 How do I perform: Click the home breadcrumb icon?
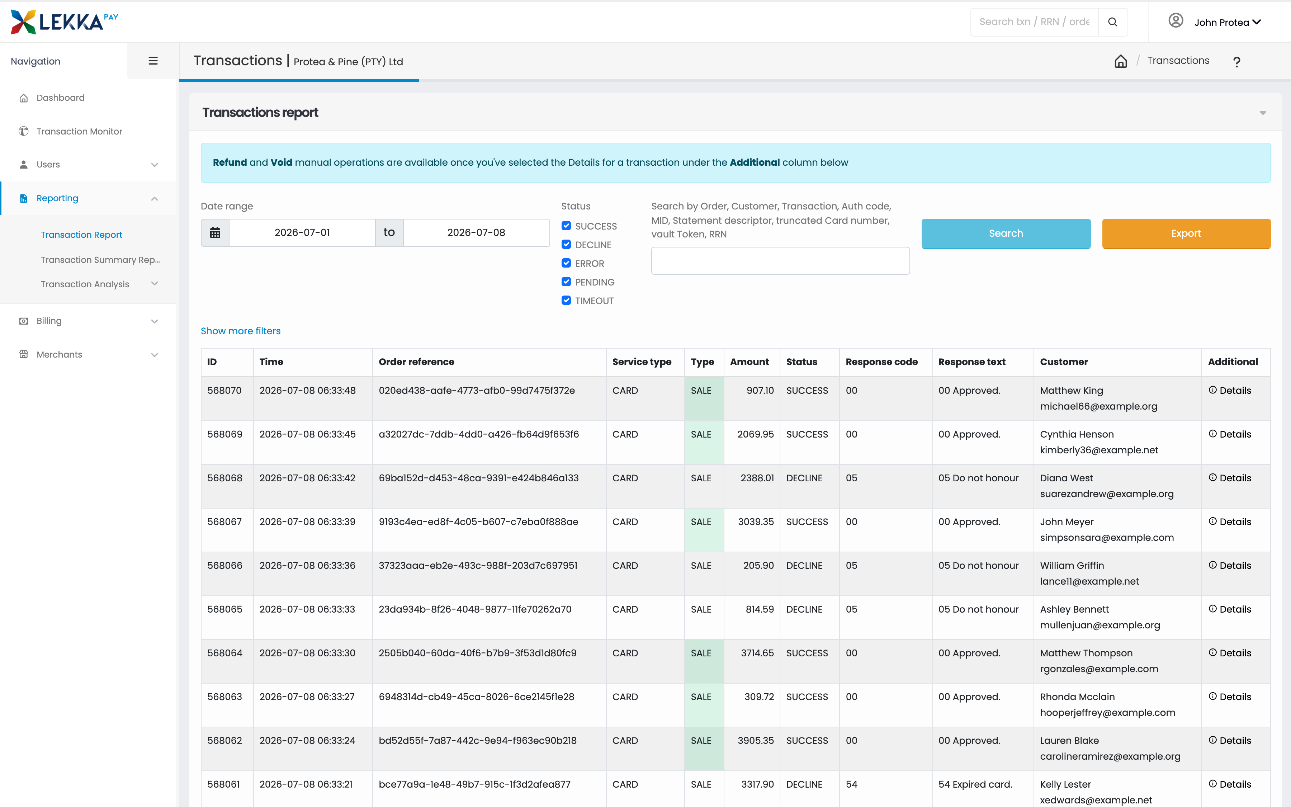[x=1121, y=61]
